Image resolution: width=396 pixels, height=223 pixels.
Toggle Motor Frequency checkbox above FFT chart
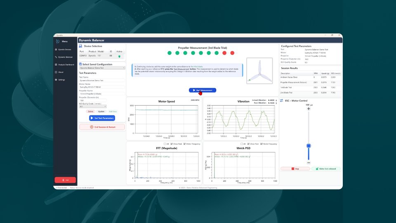185,144
